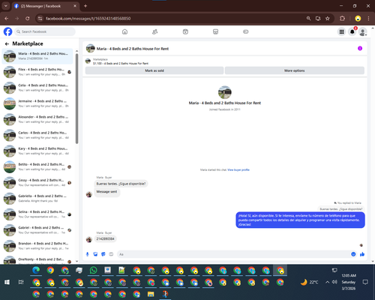Screen dimensions: 375x300
Task: Open the Cessy conversation
Action: pyautogui.click(x=37, y=182)
